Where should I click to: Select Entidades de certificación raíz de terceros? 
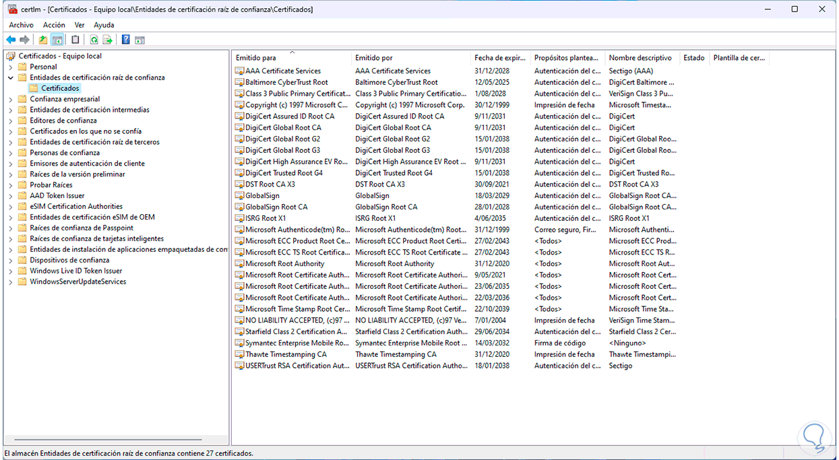(94, 142)
